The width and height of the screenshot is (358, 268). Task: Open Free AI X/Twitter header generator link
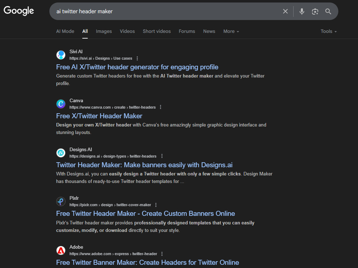point(137,67)
